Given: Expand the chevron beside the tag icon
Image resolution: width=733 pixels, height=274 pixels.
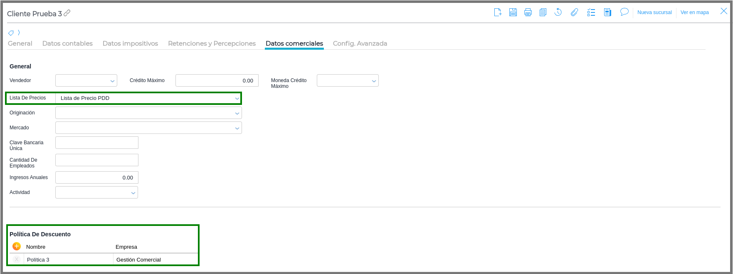Looking at the screenshot, I should click(x=19, y=33).
